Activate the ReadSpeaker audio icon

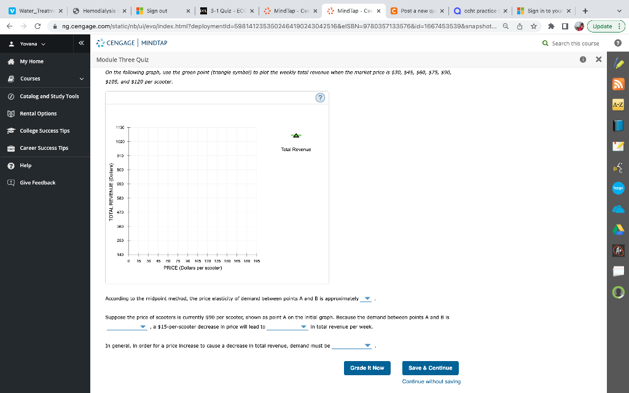[619, 166]
